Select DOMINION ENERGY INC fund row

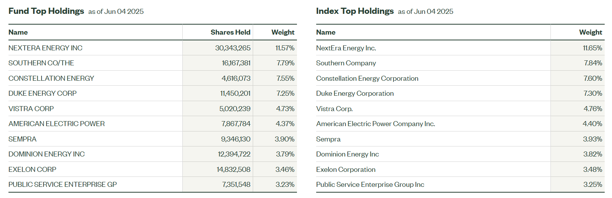click(x=47, y=154)
